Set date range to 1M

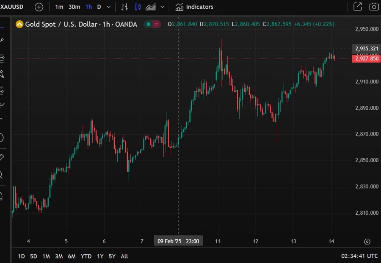click(46, 256)
